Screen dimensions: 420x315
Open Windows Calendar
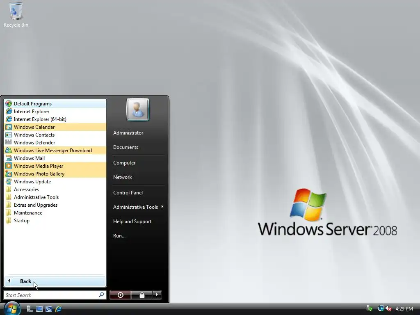55,127
